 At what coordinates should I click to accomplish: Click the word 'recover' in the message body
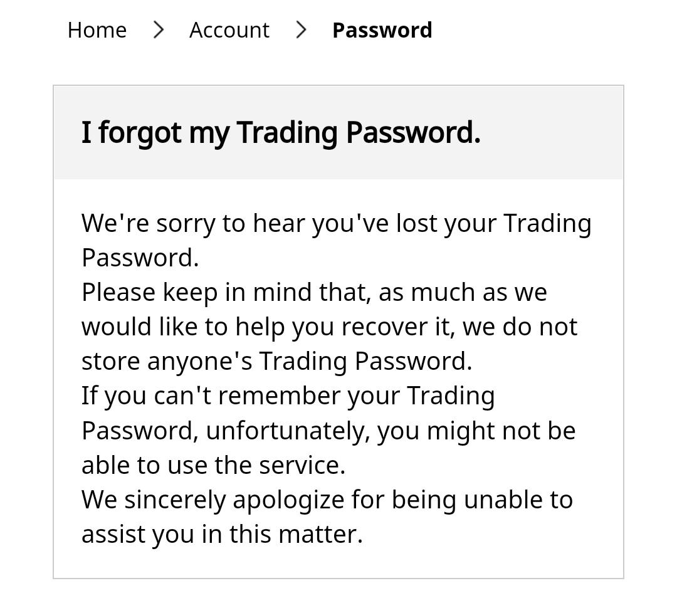(384, 327)
